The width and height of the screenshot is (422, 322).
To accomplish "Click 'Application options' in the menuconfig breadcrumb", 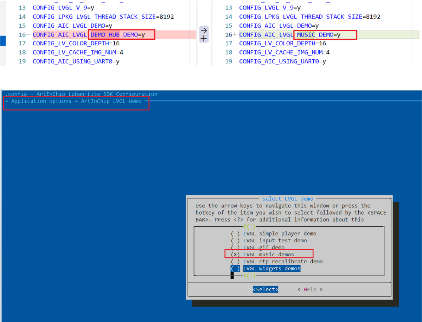I will pyautogui.click(x=41, y=101).
